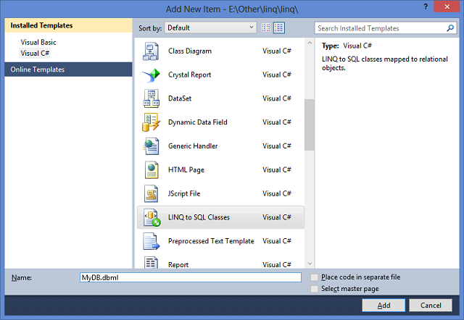The height and width of the screenshot is (320, 464).
Task: Select the Report template icon
Action: click(x=151, y=262)
